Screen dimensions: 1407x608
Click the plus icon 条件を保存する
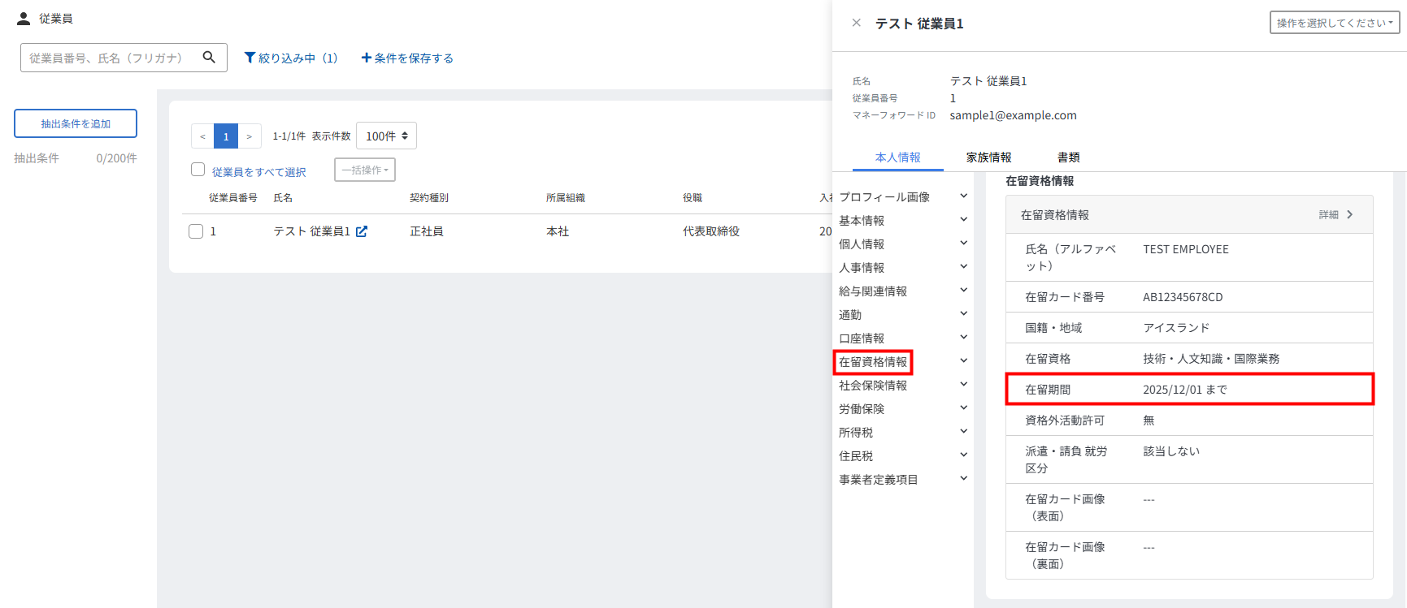366,58
